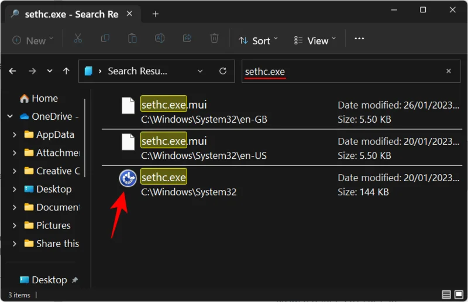
Task: Click the Search Results location icon in address bar
Action: coord(88,71)
